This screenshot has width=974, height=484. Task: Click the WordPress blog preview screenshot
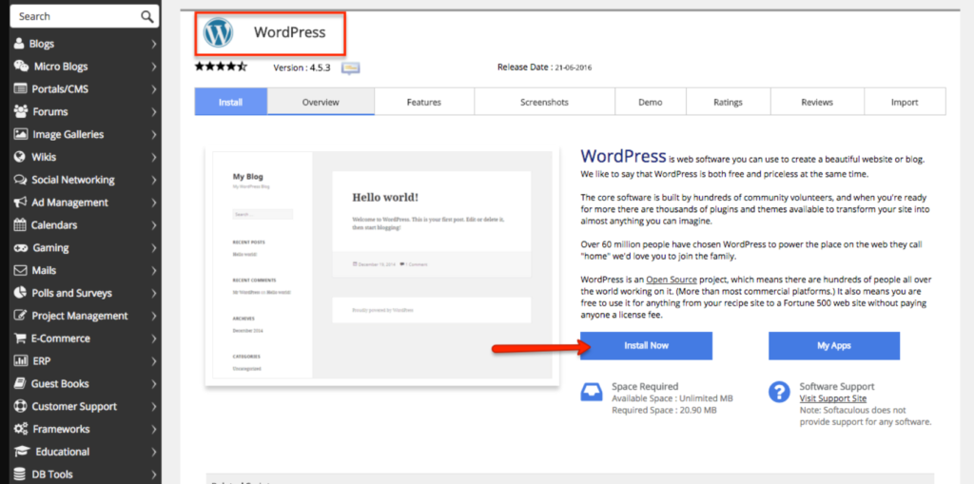(x=382, y=264)
